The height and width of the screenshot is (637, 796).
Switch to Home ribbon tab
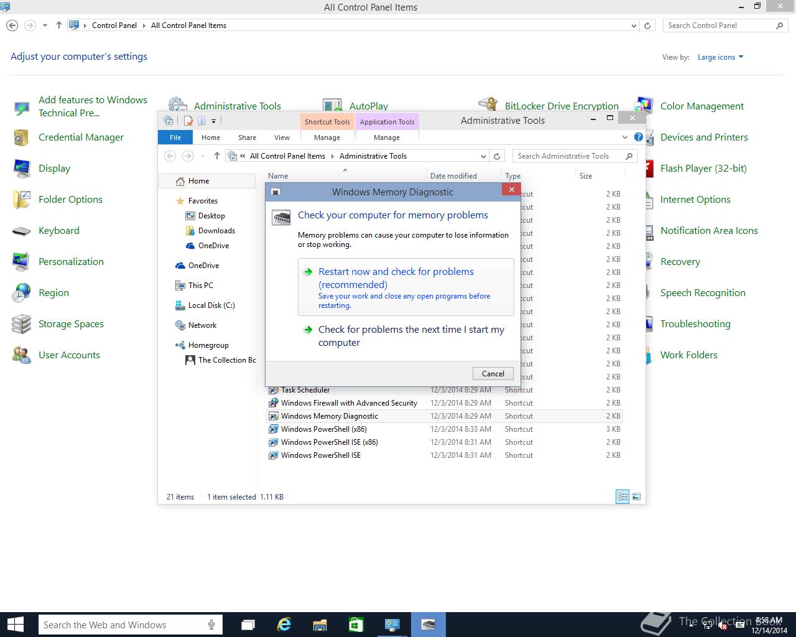click(210, 137)
